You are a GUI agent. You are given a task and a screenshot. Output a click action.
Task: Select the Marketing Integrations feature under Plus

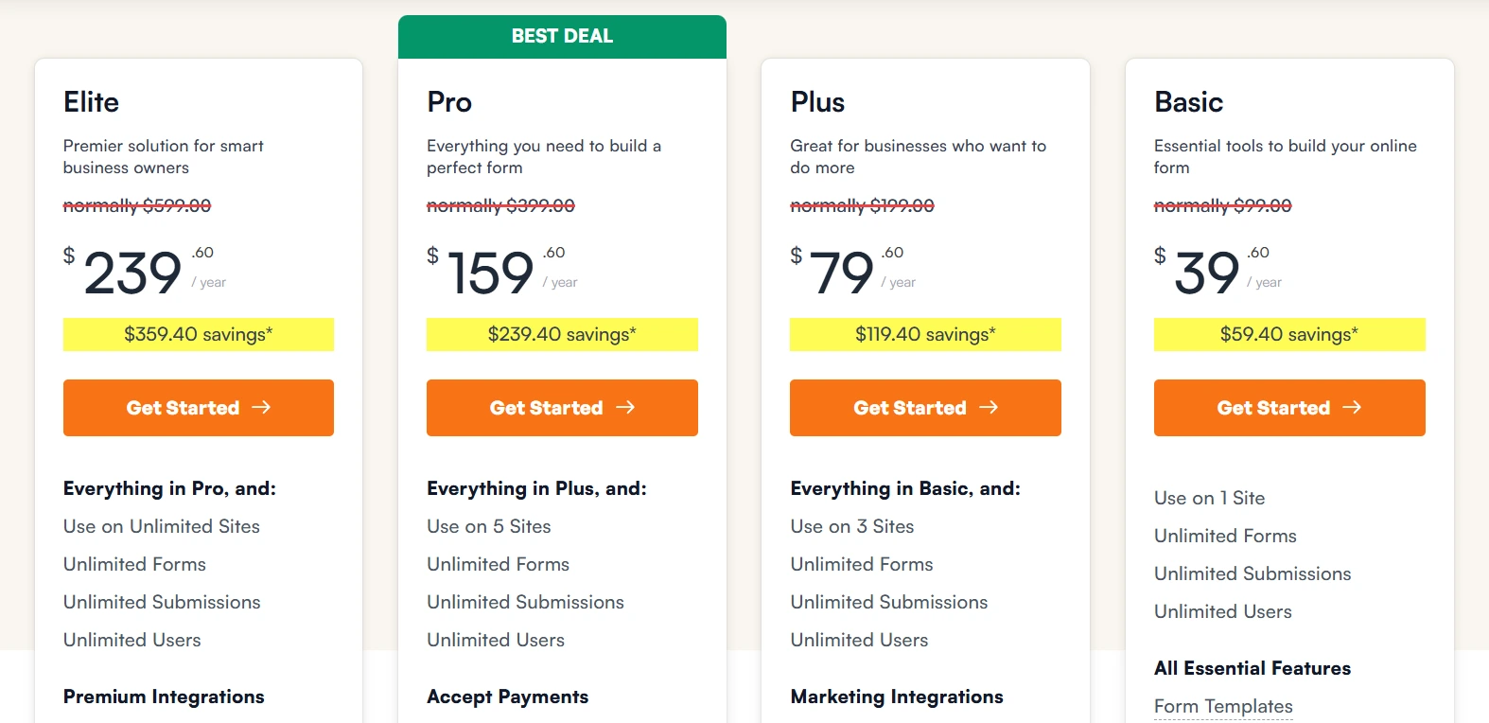(x=896, y=697)
